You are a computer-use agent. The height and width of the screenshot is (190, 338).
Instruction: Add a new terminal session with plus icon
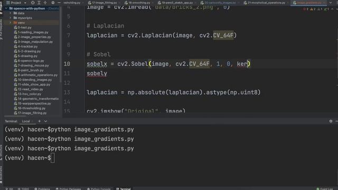[39, 121]
